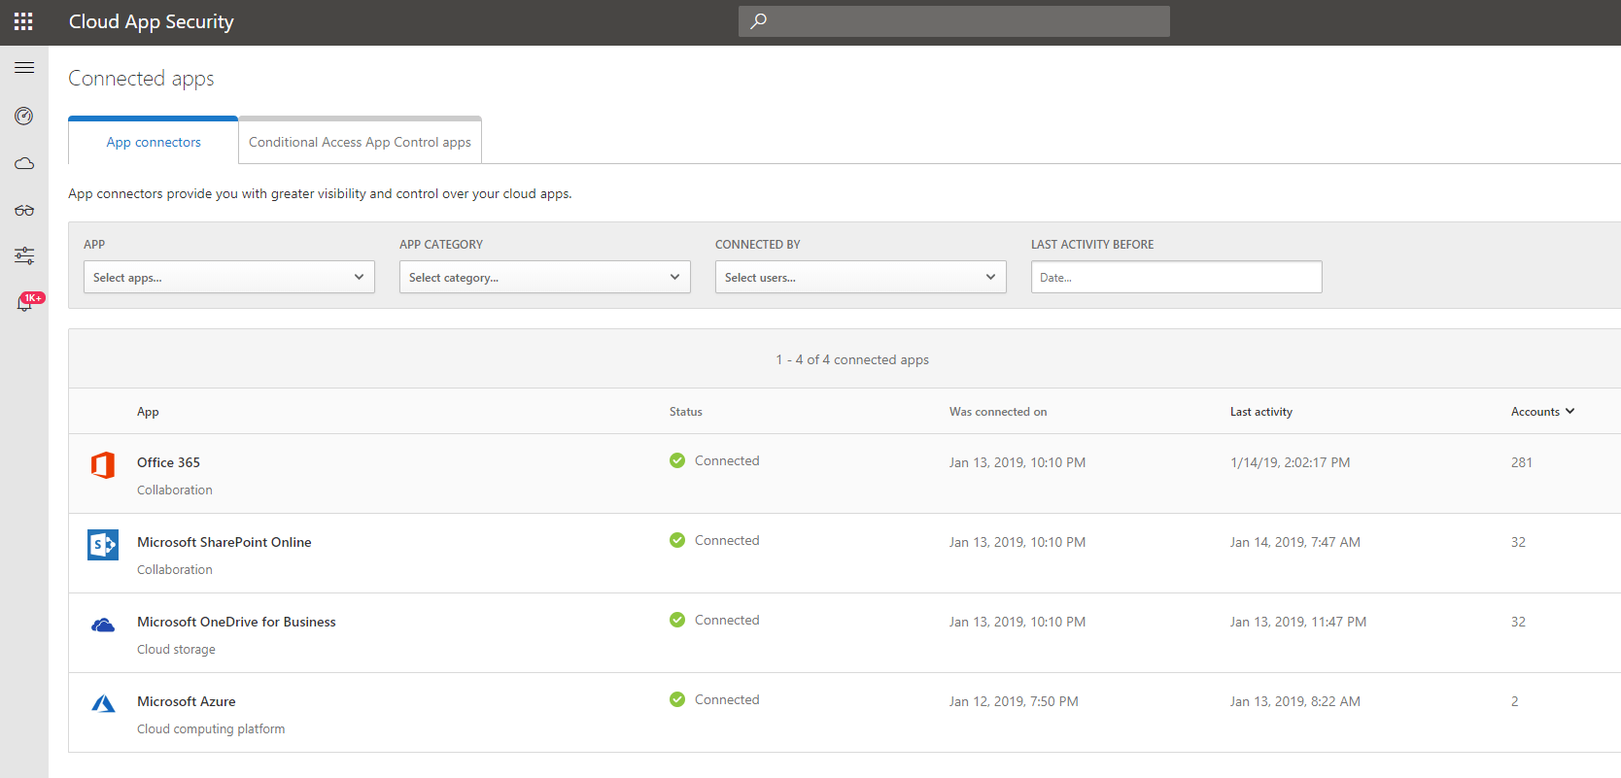Viewport: 1621px width, 778px height.
Task: Open the app launcher waffle icon
Action: tap(23, 21)
